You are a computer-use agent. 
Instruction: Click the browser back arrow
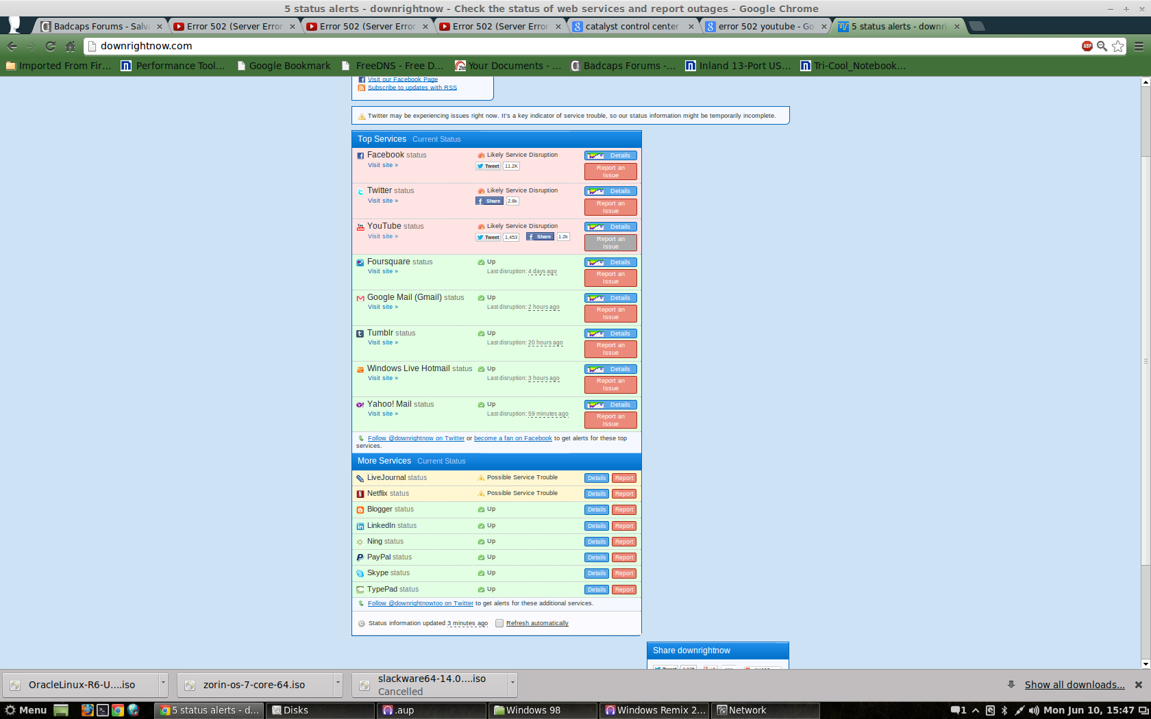(12, 47)
